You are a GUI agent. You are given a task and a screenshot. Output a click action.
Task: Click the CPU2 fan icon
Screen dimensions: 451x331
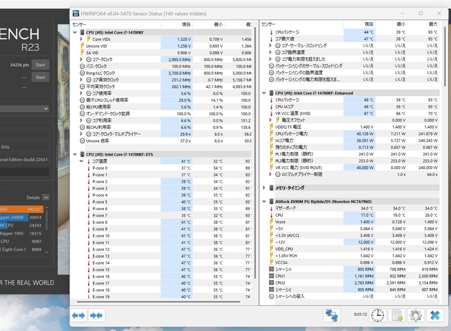[x=271, y=283]
